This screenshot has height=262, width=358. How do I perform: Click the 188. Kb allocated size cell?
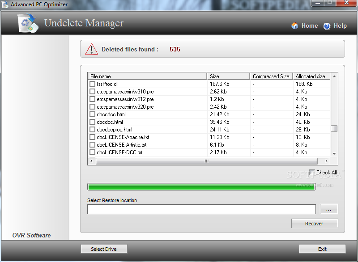304,84
